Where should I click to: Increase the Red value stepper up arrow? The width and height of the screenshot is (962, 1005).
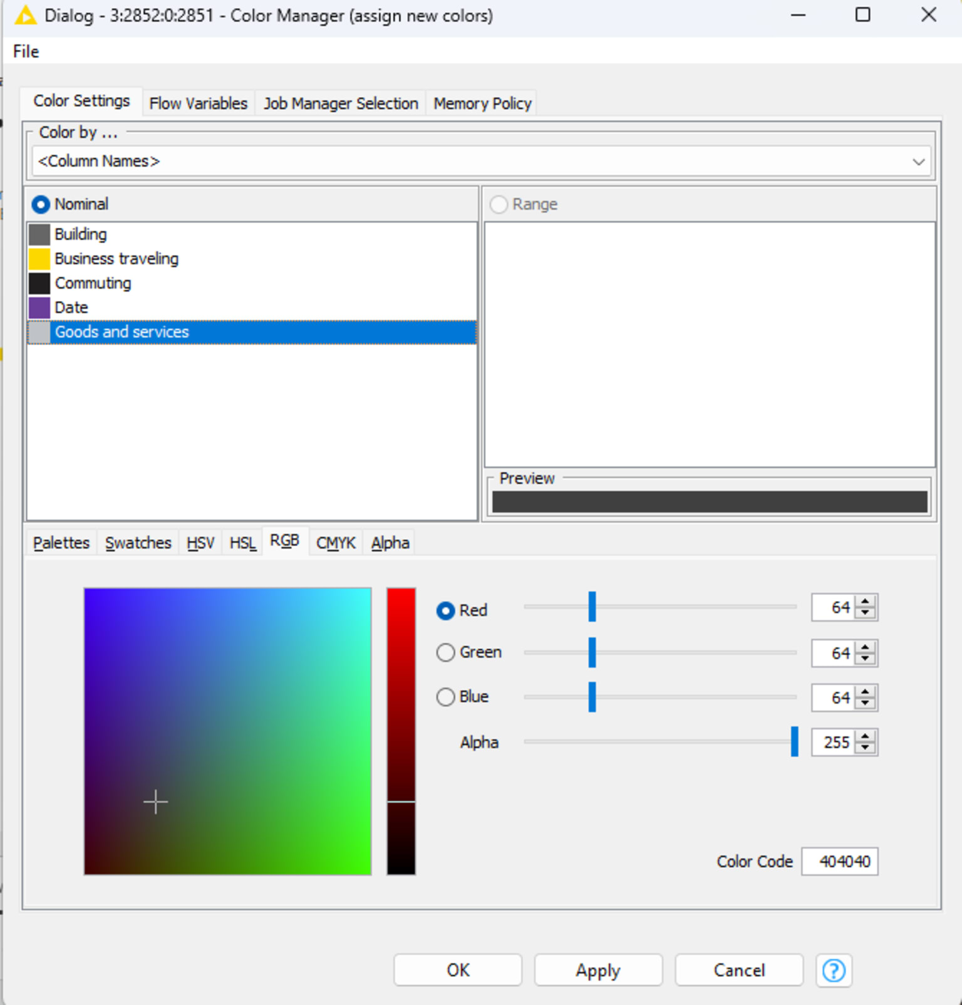click(866, 602)
